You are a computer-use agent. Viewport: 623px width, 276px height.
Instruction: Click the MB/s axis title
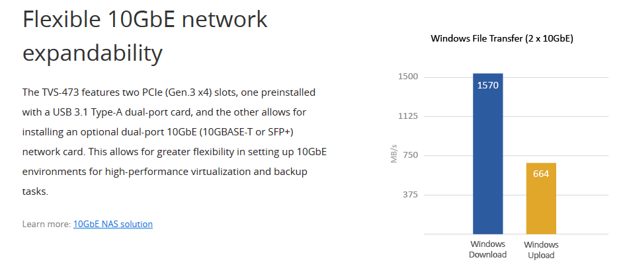click(394, 155)
